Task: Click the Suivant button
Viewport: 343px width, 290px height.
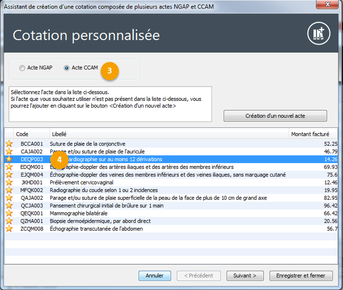Action: [x=245, y=276]
